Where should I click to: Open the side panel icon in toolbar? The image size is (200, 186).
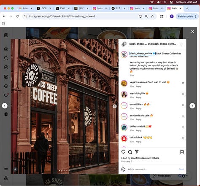pos(162,16)
